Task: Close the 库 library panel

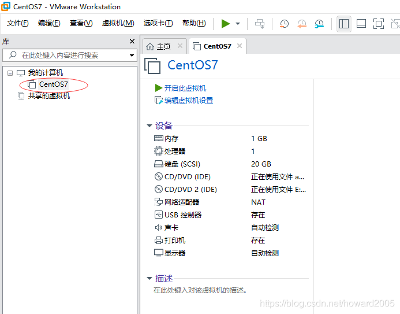Action: pyautogui.click(x=132, y=41)
